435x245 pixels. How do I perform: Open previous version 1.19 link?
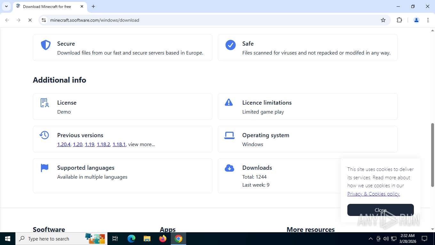coord(89,145)
